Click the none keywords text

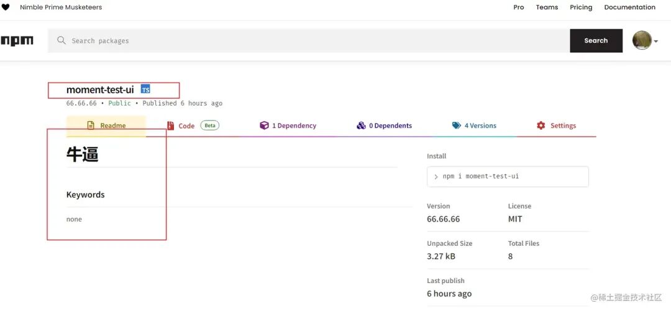[74, 219]
